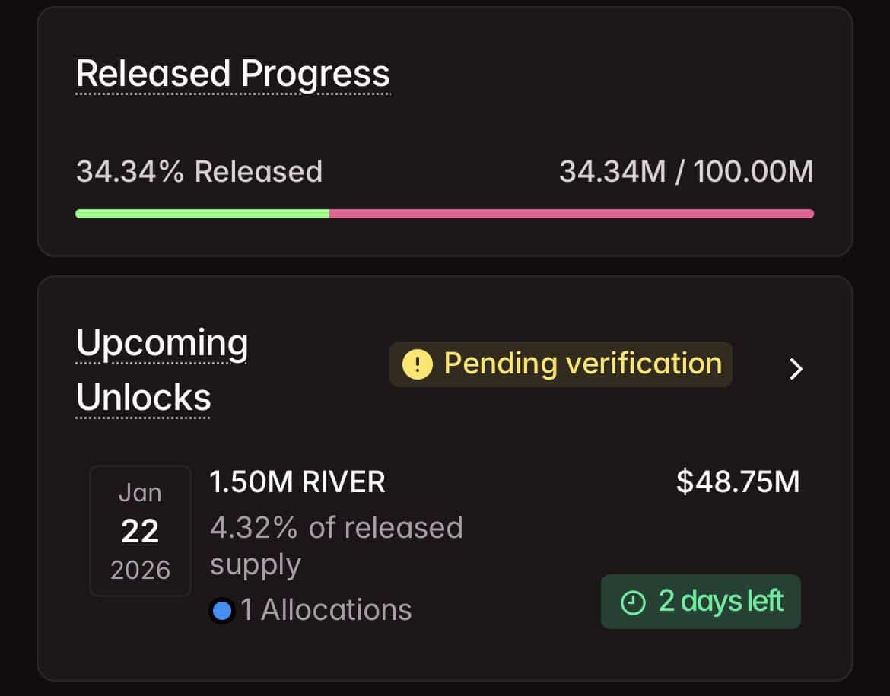
Task: Open the 1.50M RIVER unlock entry
Action: (297, 481)
